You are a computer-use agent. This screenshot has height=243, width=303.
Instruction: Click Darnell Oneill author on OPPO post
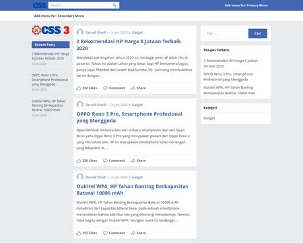96,105
